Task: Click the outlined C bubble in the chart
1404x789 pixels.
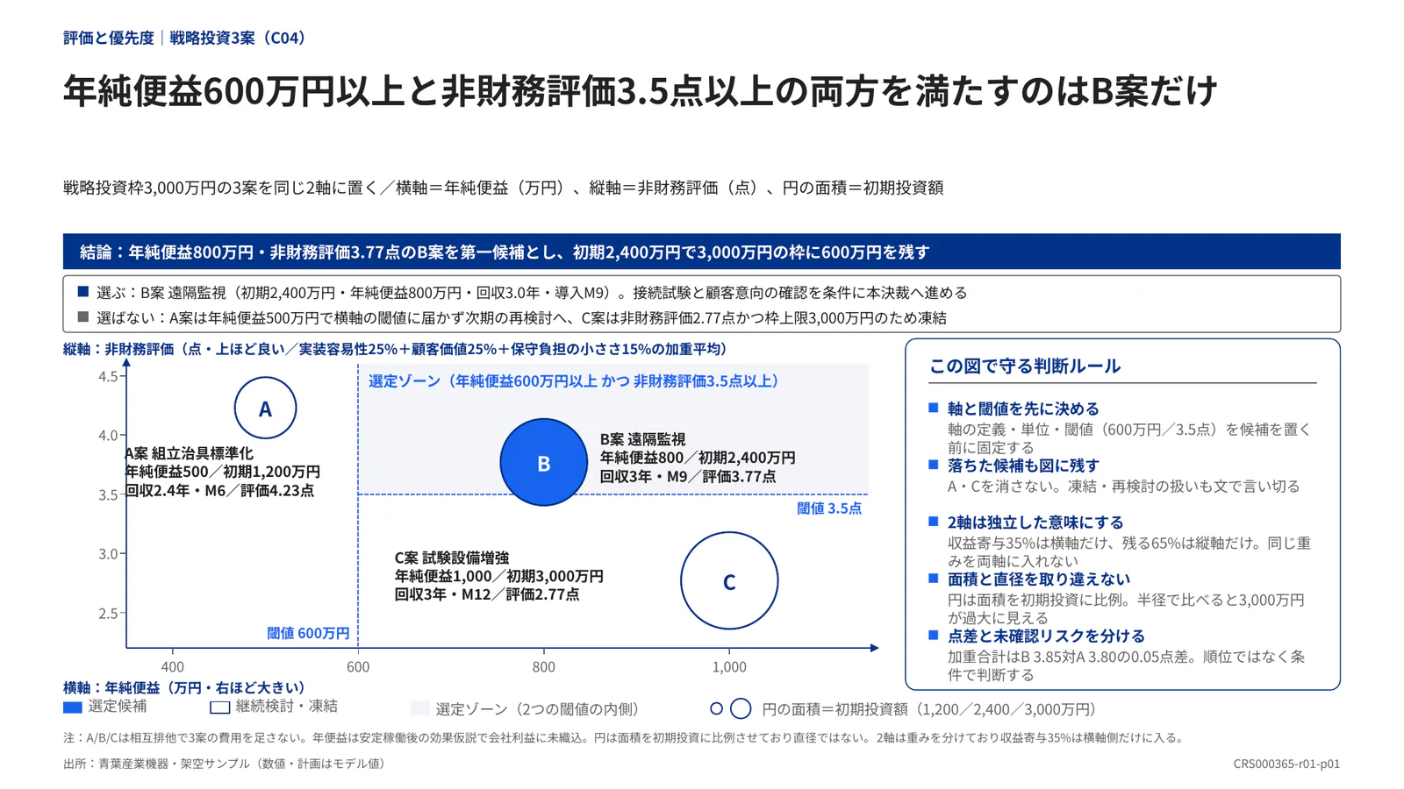Action: tap(729, 580)
